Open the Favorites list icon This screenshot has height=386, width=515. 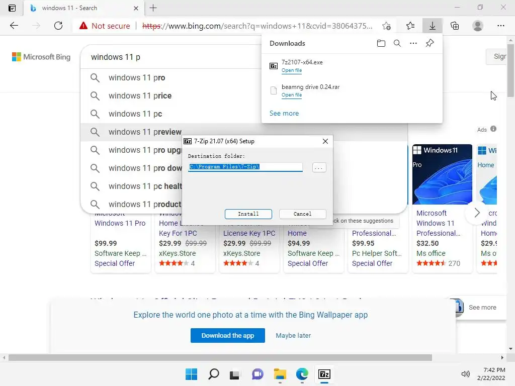pos(410,26)
